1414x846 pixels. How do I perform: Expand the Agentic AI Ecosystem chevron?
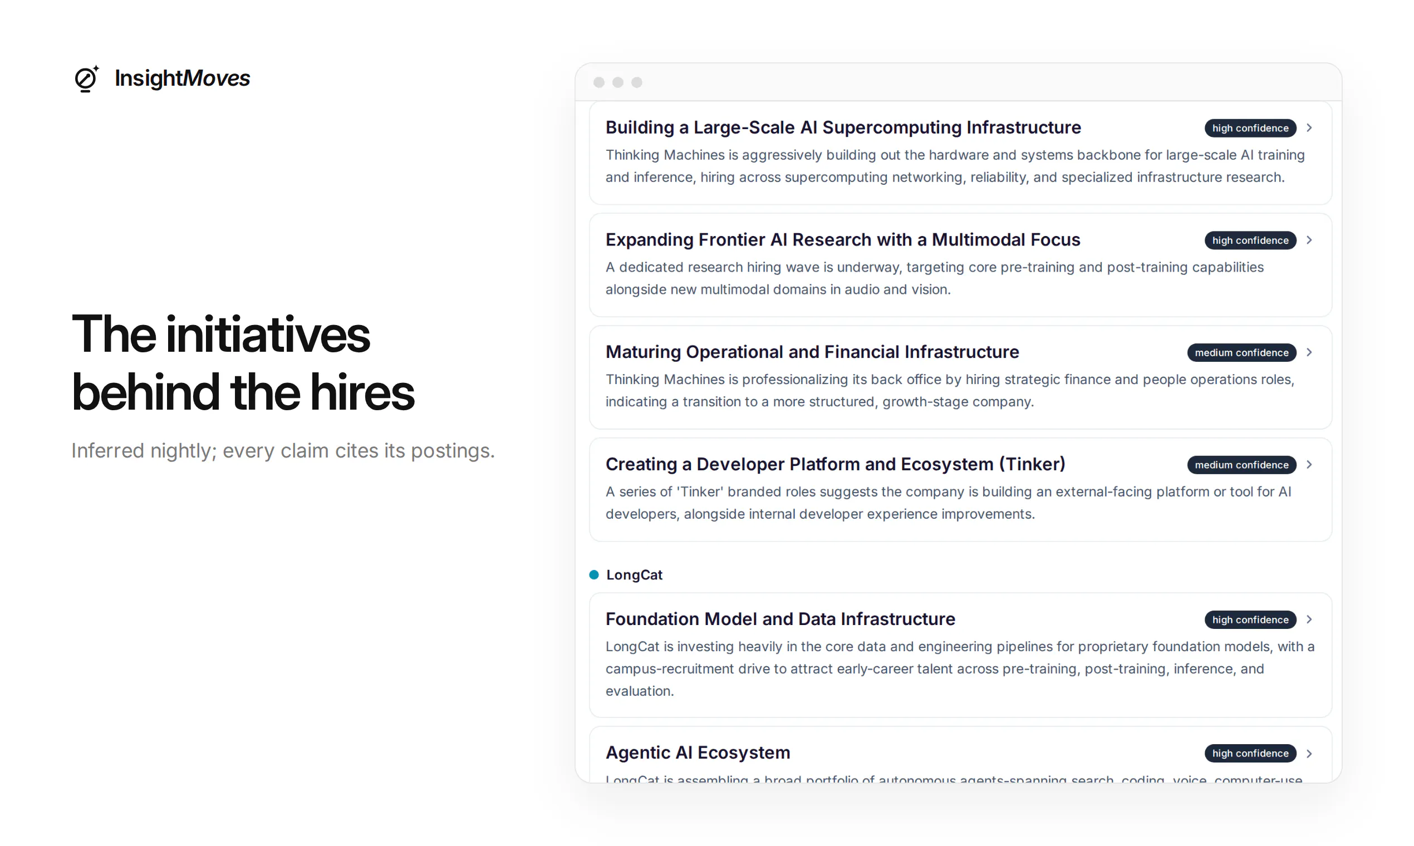[1309, 753]
